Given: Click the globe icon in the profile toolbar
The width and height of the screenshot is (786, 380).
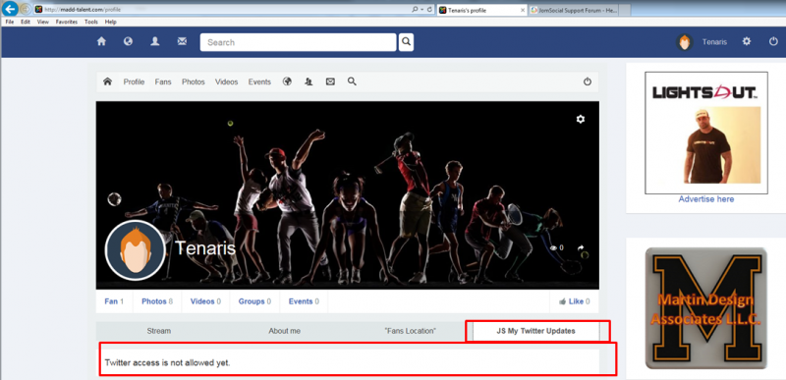Looking at the screenshot, I should (x=287, y=81).
